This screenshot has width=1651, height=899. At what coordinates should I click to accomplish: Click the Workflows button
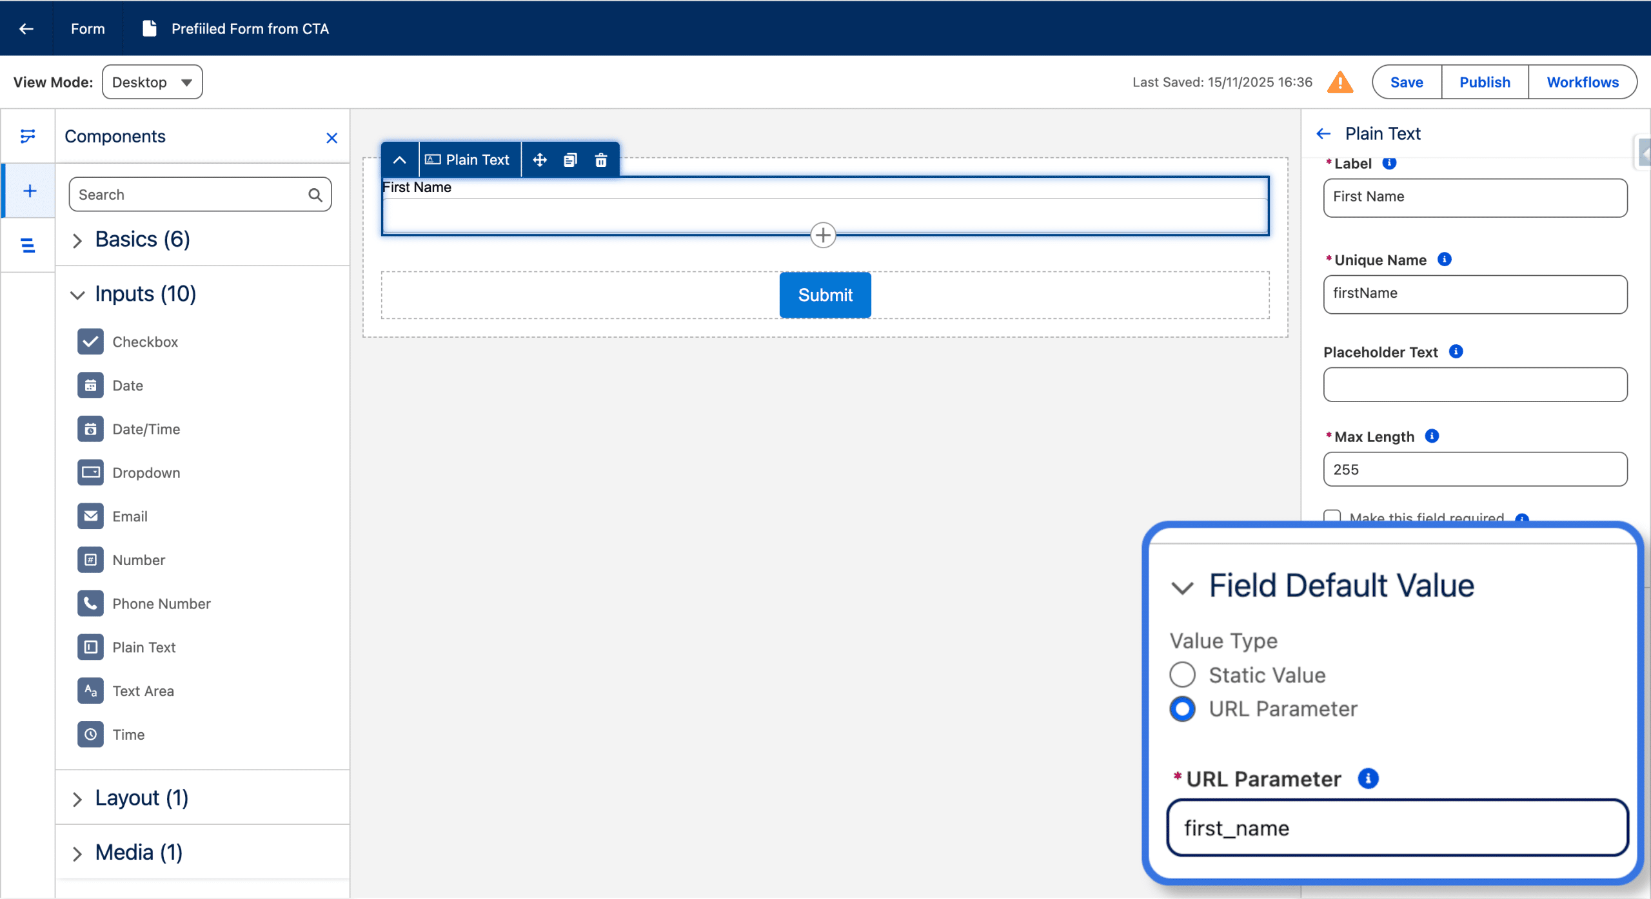tap(1583, 82)
